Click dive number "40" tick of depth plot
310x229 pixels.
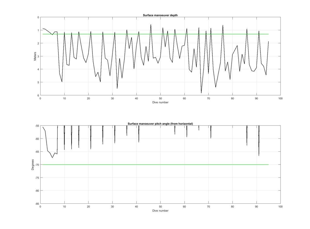tap(136, 98)
